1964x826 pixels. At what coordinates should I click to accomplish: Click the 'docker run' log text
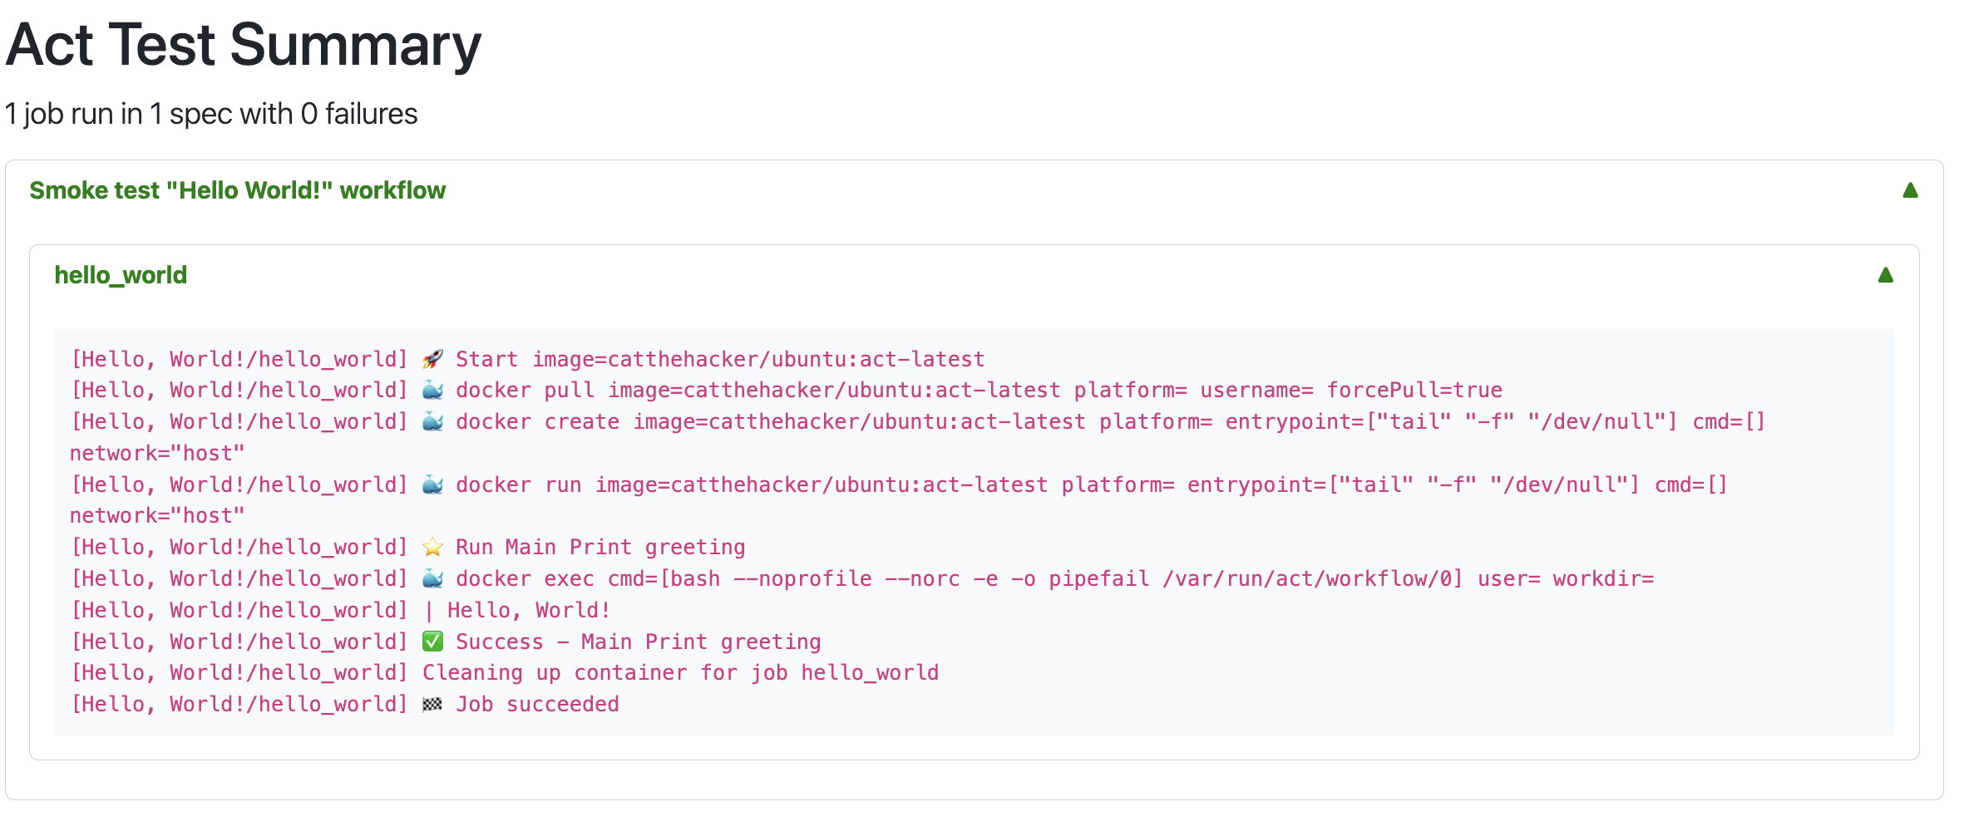click(519, 485)
